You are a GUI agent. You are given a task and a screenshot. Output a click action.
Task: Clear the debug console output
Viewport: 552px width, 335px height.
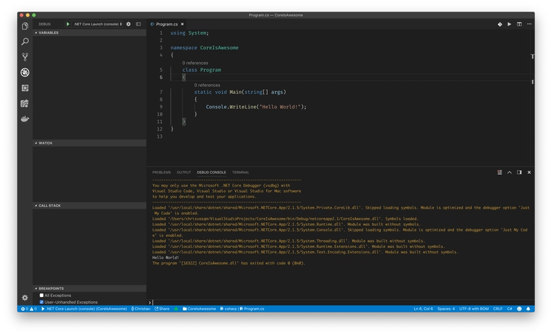tap(500, 172)
